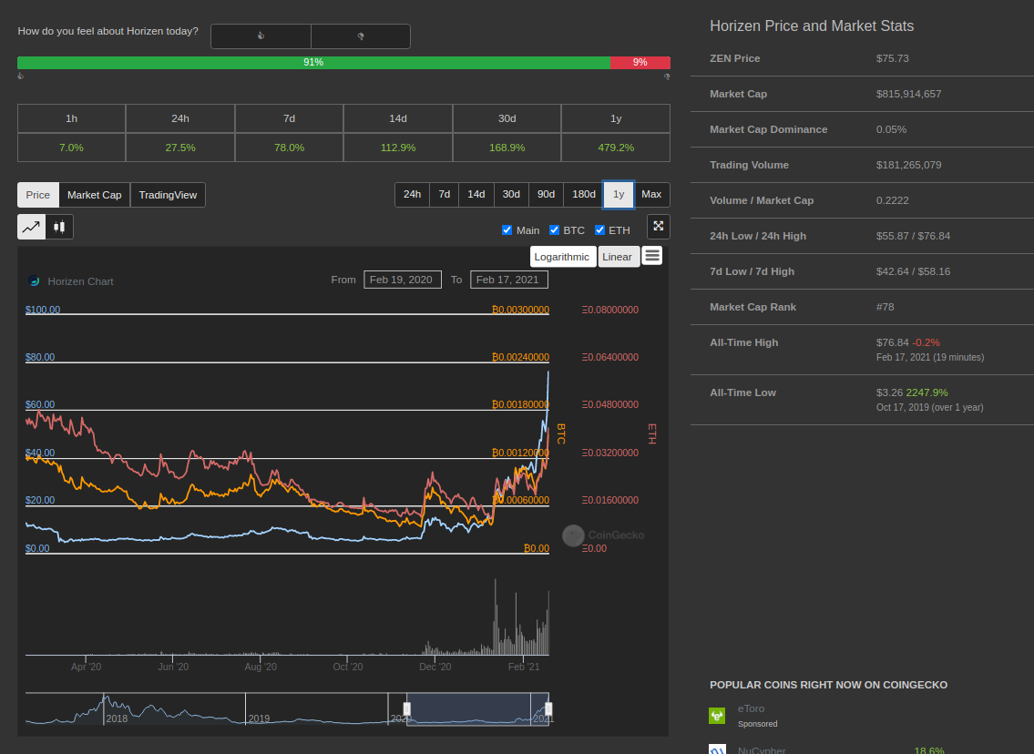
Task: Click the Volume / Market Cap value 0.2222
Action: [x=892, y=201]
